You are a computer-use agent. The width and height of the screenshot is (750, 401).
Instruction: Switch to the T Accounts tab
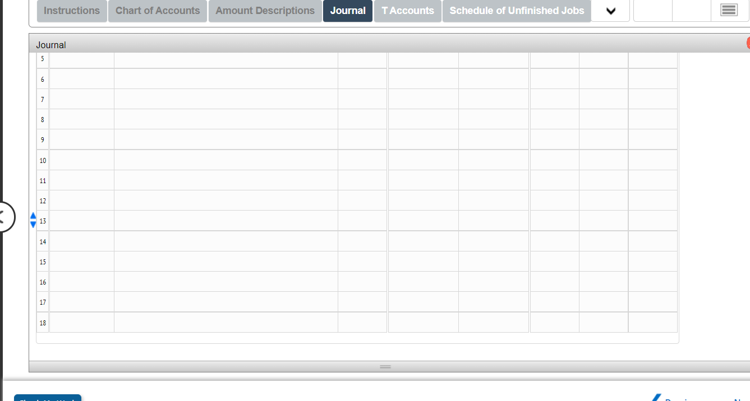coord(407,10)
